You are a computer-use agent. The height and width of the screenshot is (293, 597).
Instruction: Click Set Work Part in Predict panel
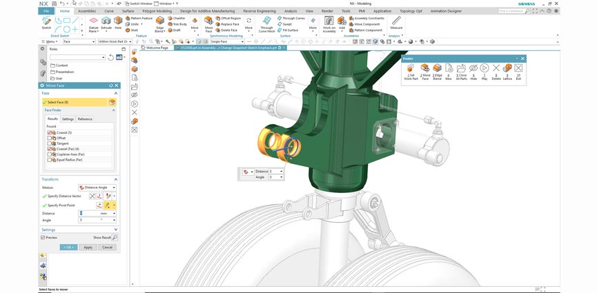pos(411,70)
